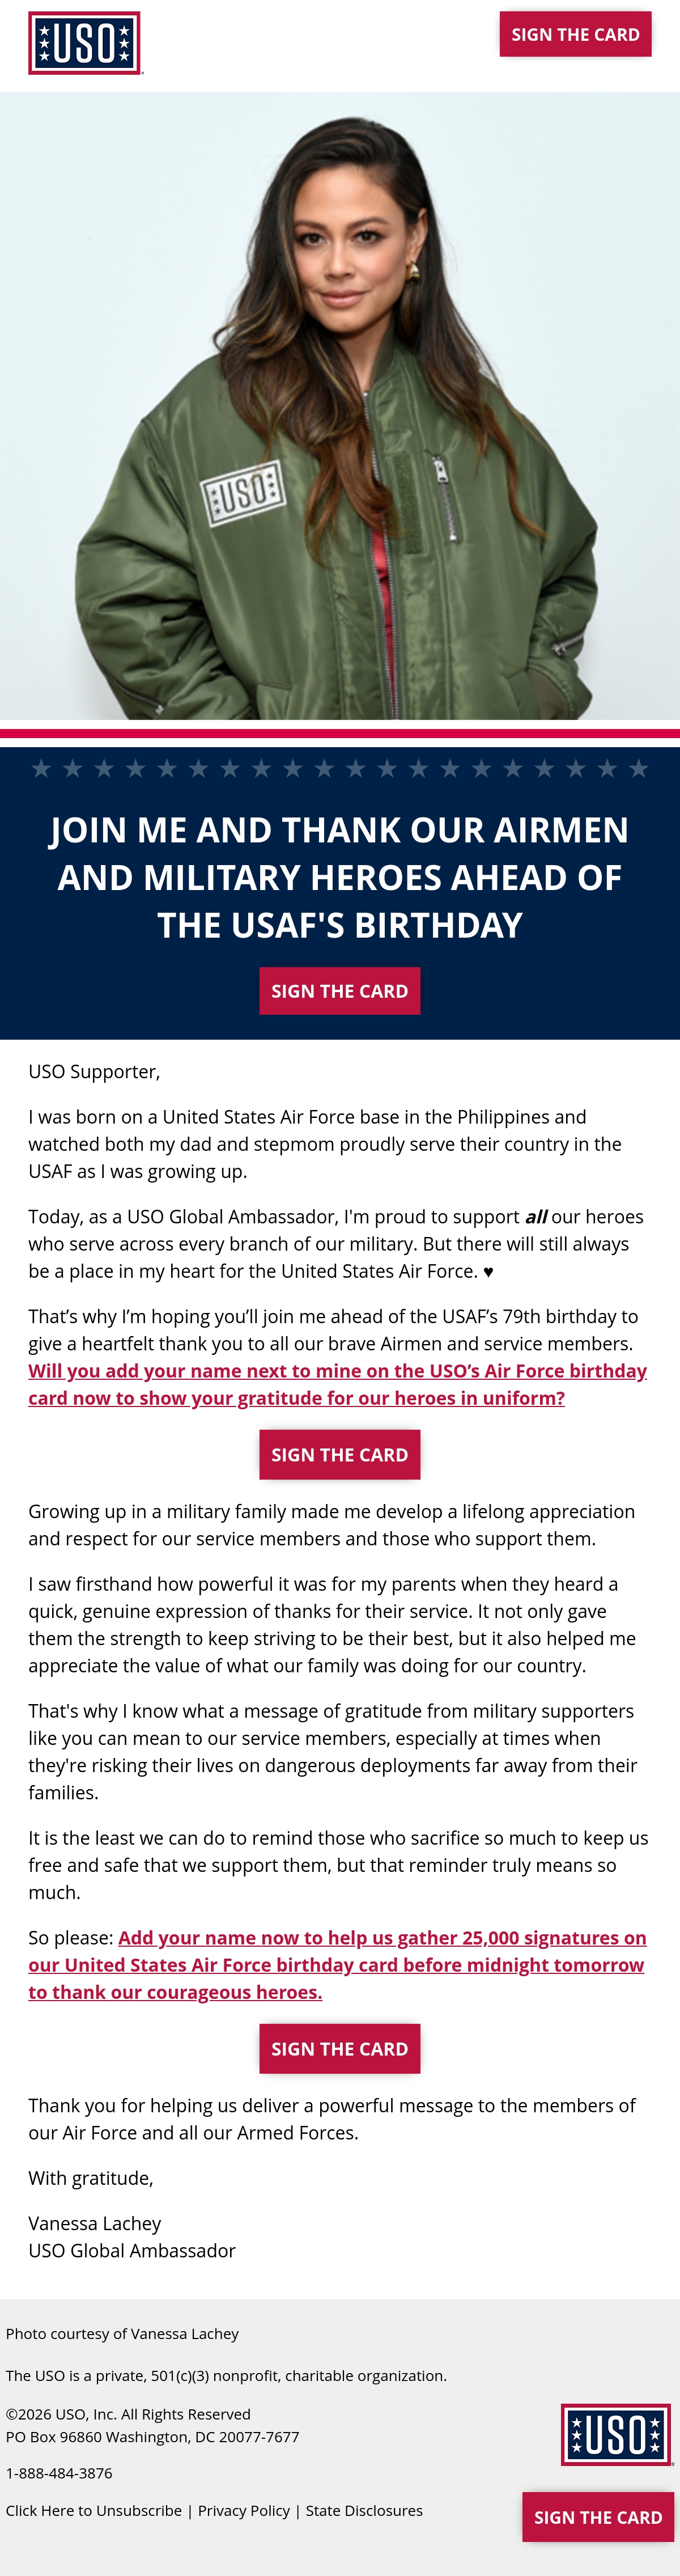The height and width of the screenshot is (2576, 680).
Task: Click the row of stars decoration
Action: pyautogui.click(x=340, y=768)
